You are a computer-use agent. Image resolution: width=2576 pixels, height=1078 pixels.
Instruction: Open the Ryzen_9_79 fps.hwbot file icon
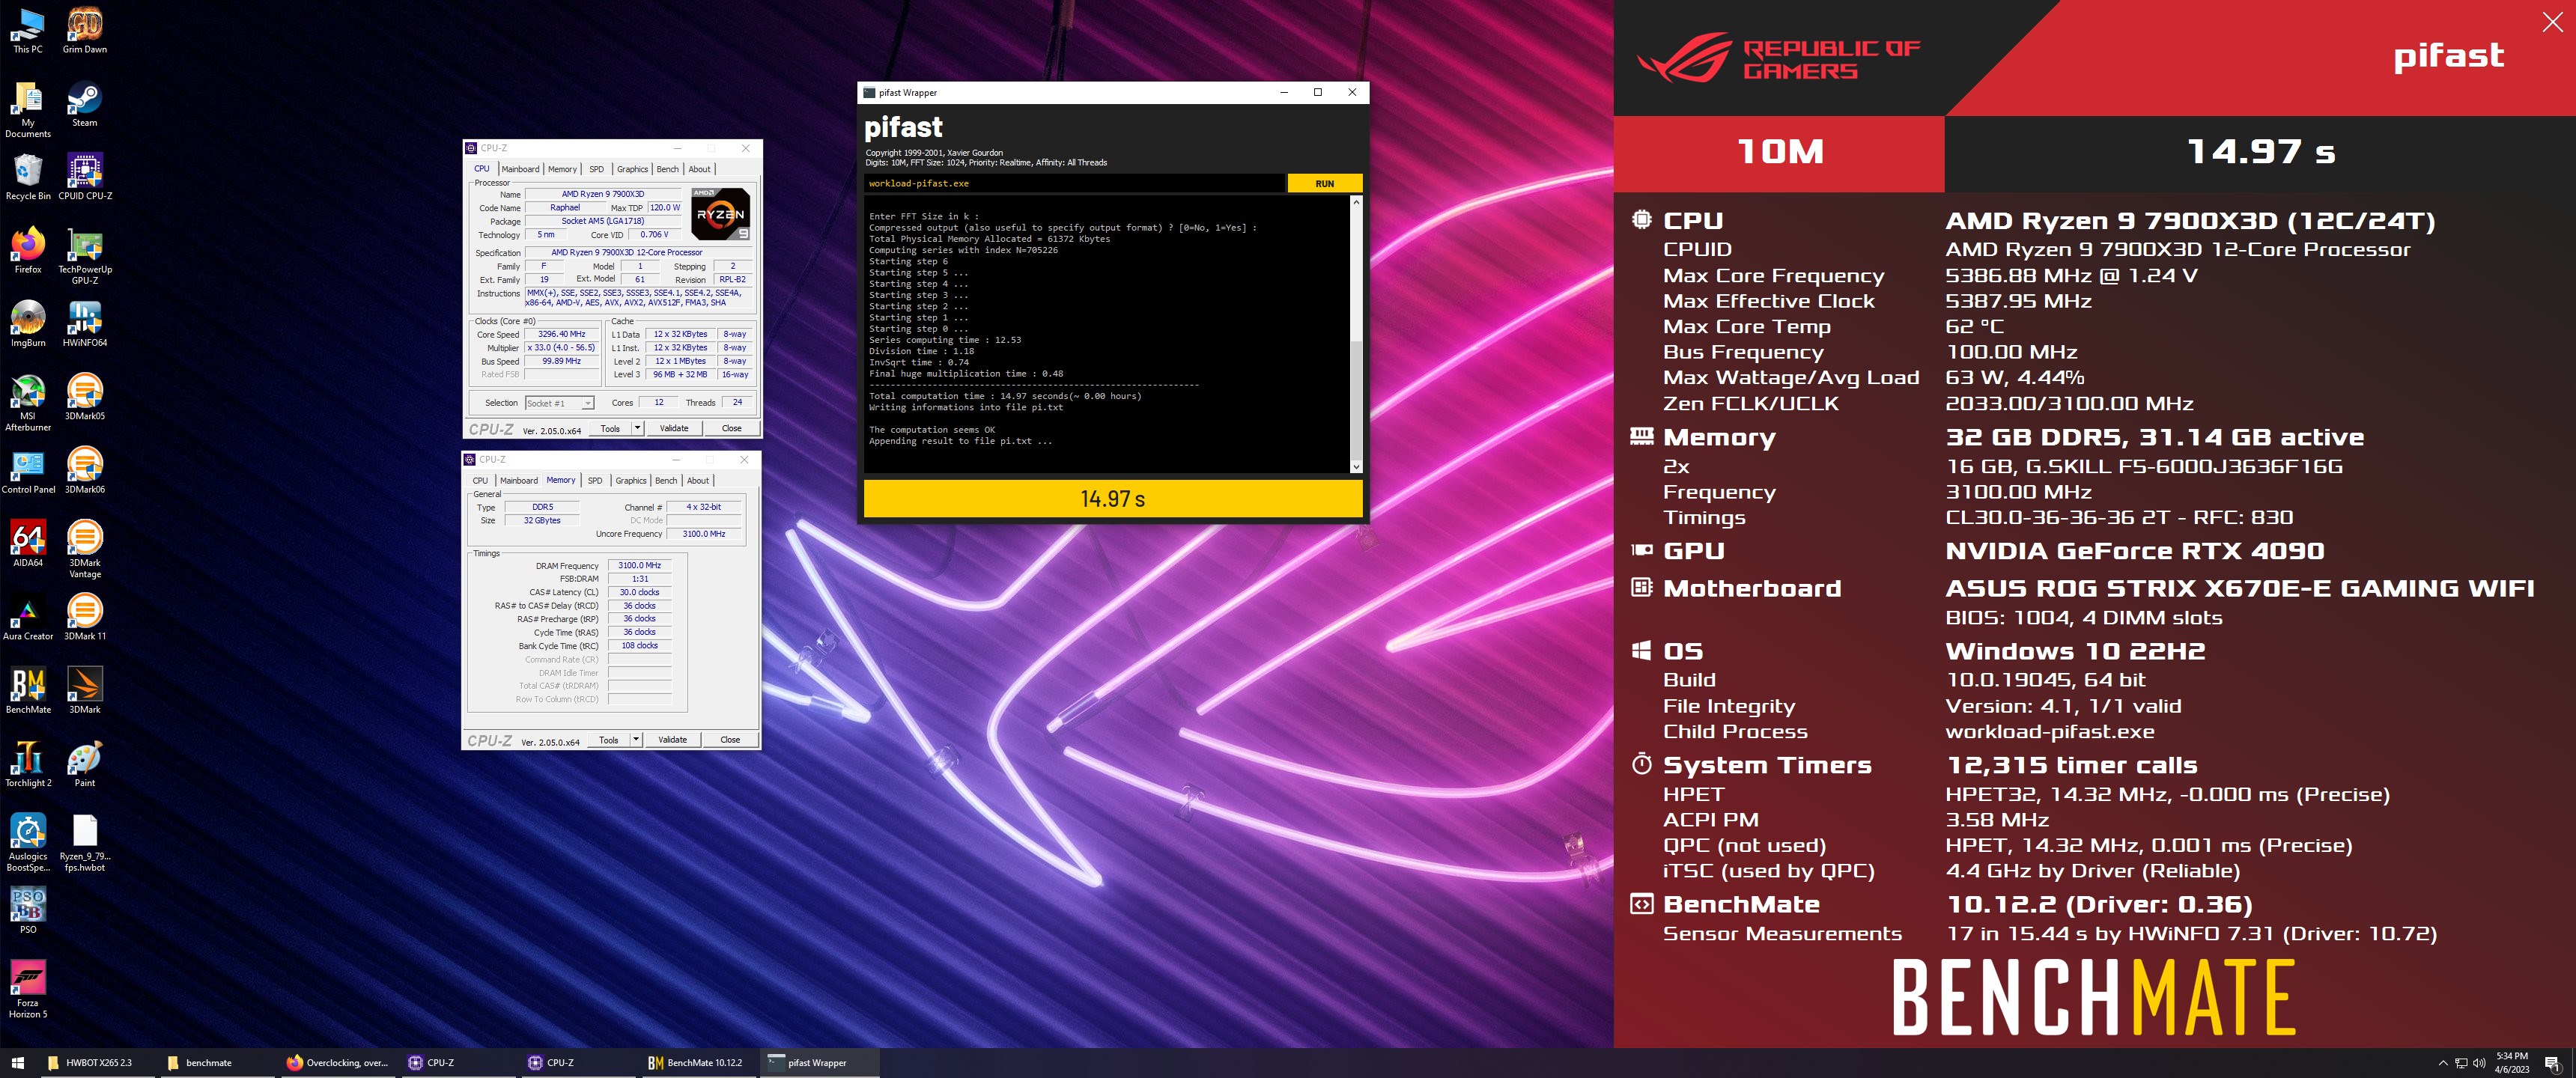coord(85,843)
